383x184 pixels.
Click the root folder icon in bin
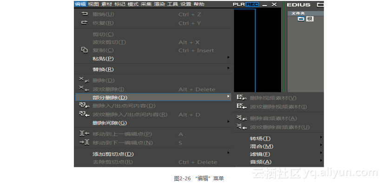[x=301, y=19]
